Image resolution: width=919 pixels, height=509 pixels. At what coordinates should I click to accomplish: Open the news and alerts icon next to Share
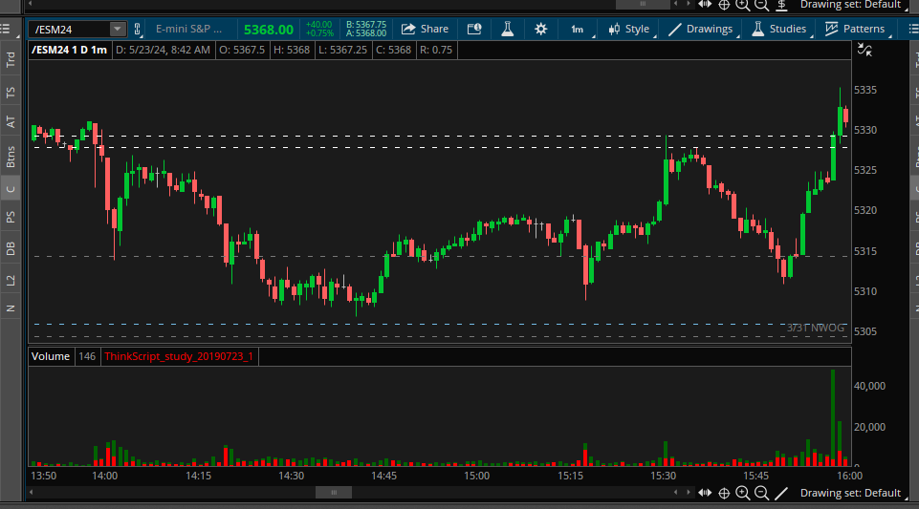474,29
